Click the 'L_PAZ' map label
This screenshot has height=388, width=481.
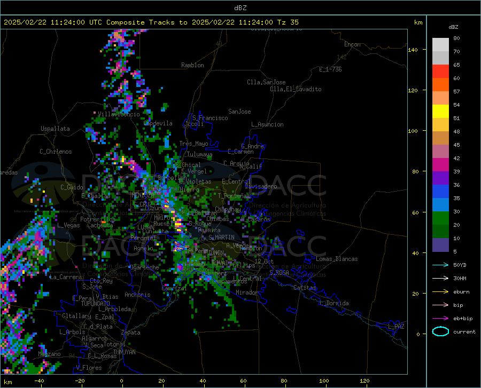(396, 327)
